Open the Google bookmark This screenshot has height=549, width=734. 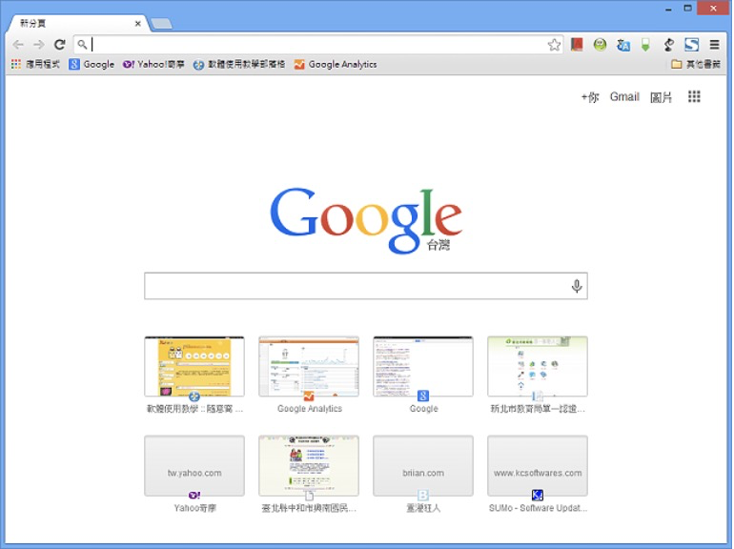[x=92, y=64]
